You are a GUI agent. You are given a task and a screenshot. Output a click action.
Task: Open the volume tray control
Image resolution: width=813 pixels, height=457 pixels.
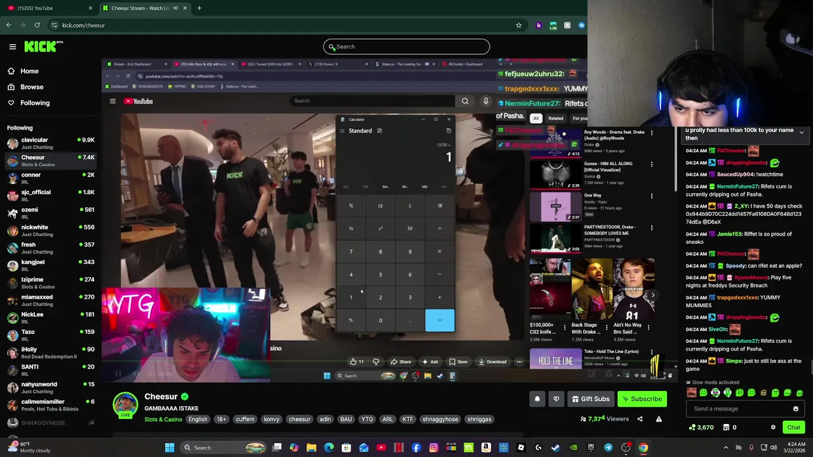pyautogui.click(x=773, y=447)
